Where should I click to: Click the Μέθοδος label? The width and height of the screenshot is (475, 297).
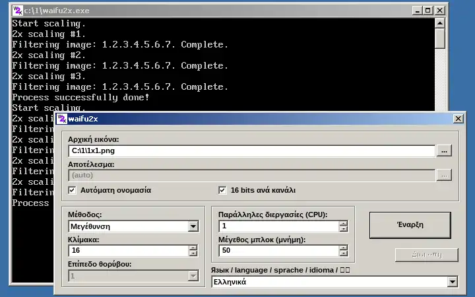[x=85, y=214]
